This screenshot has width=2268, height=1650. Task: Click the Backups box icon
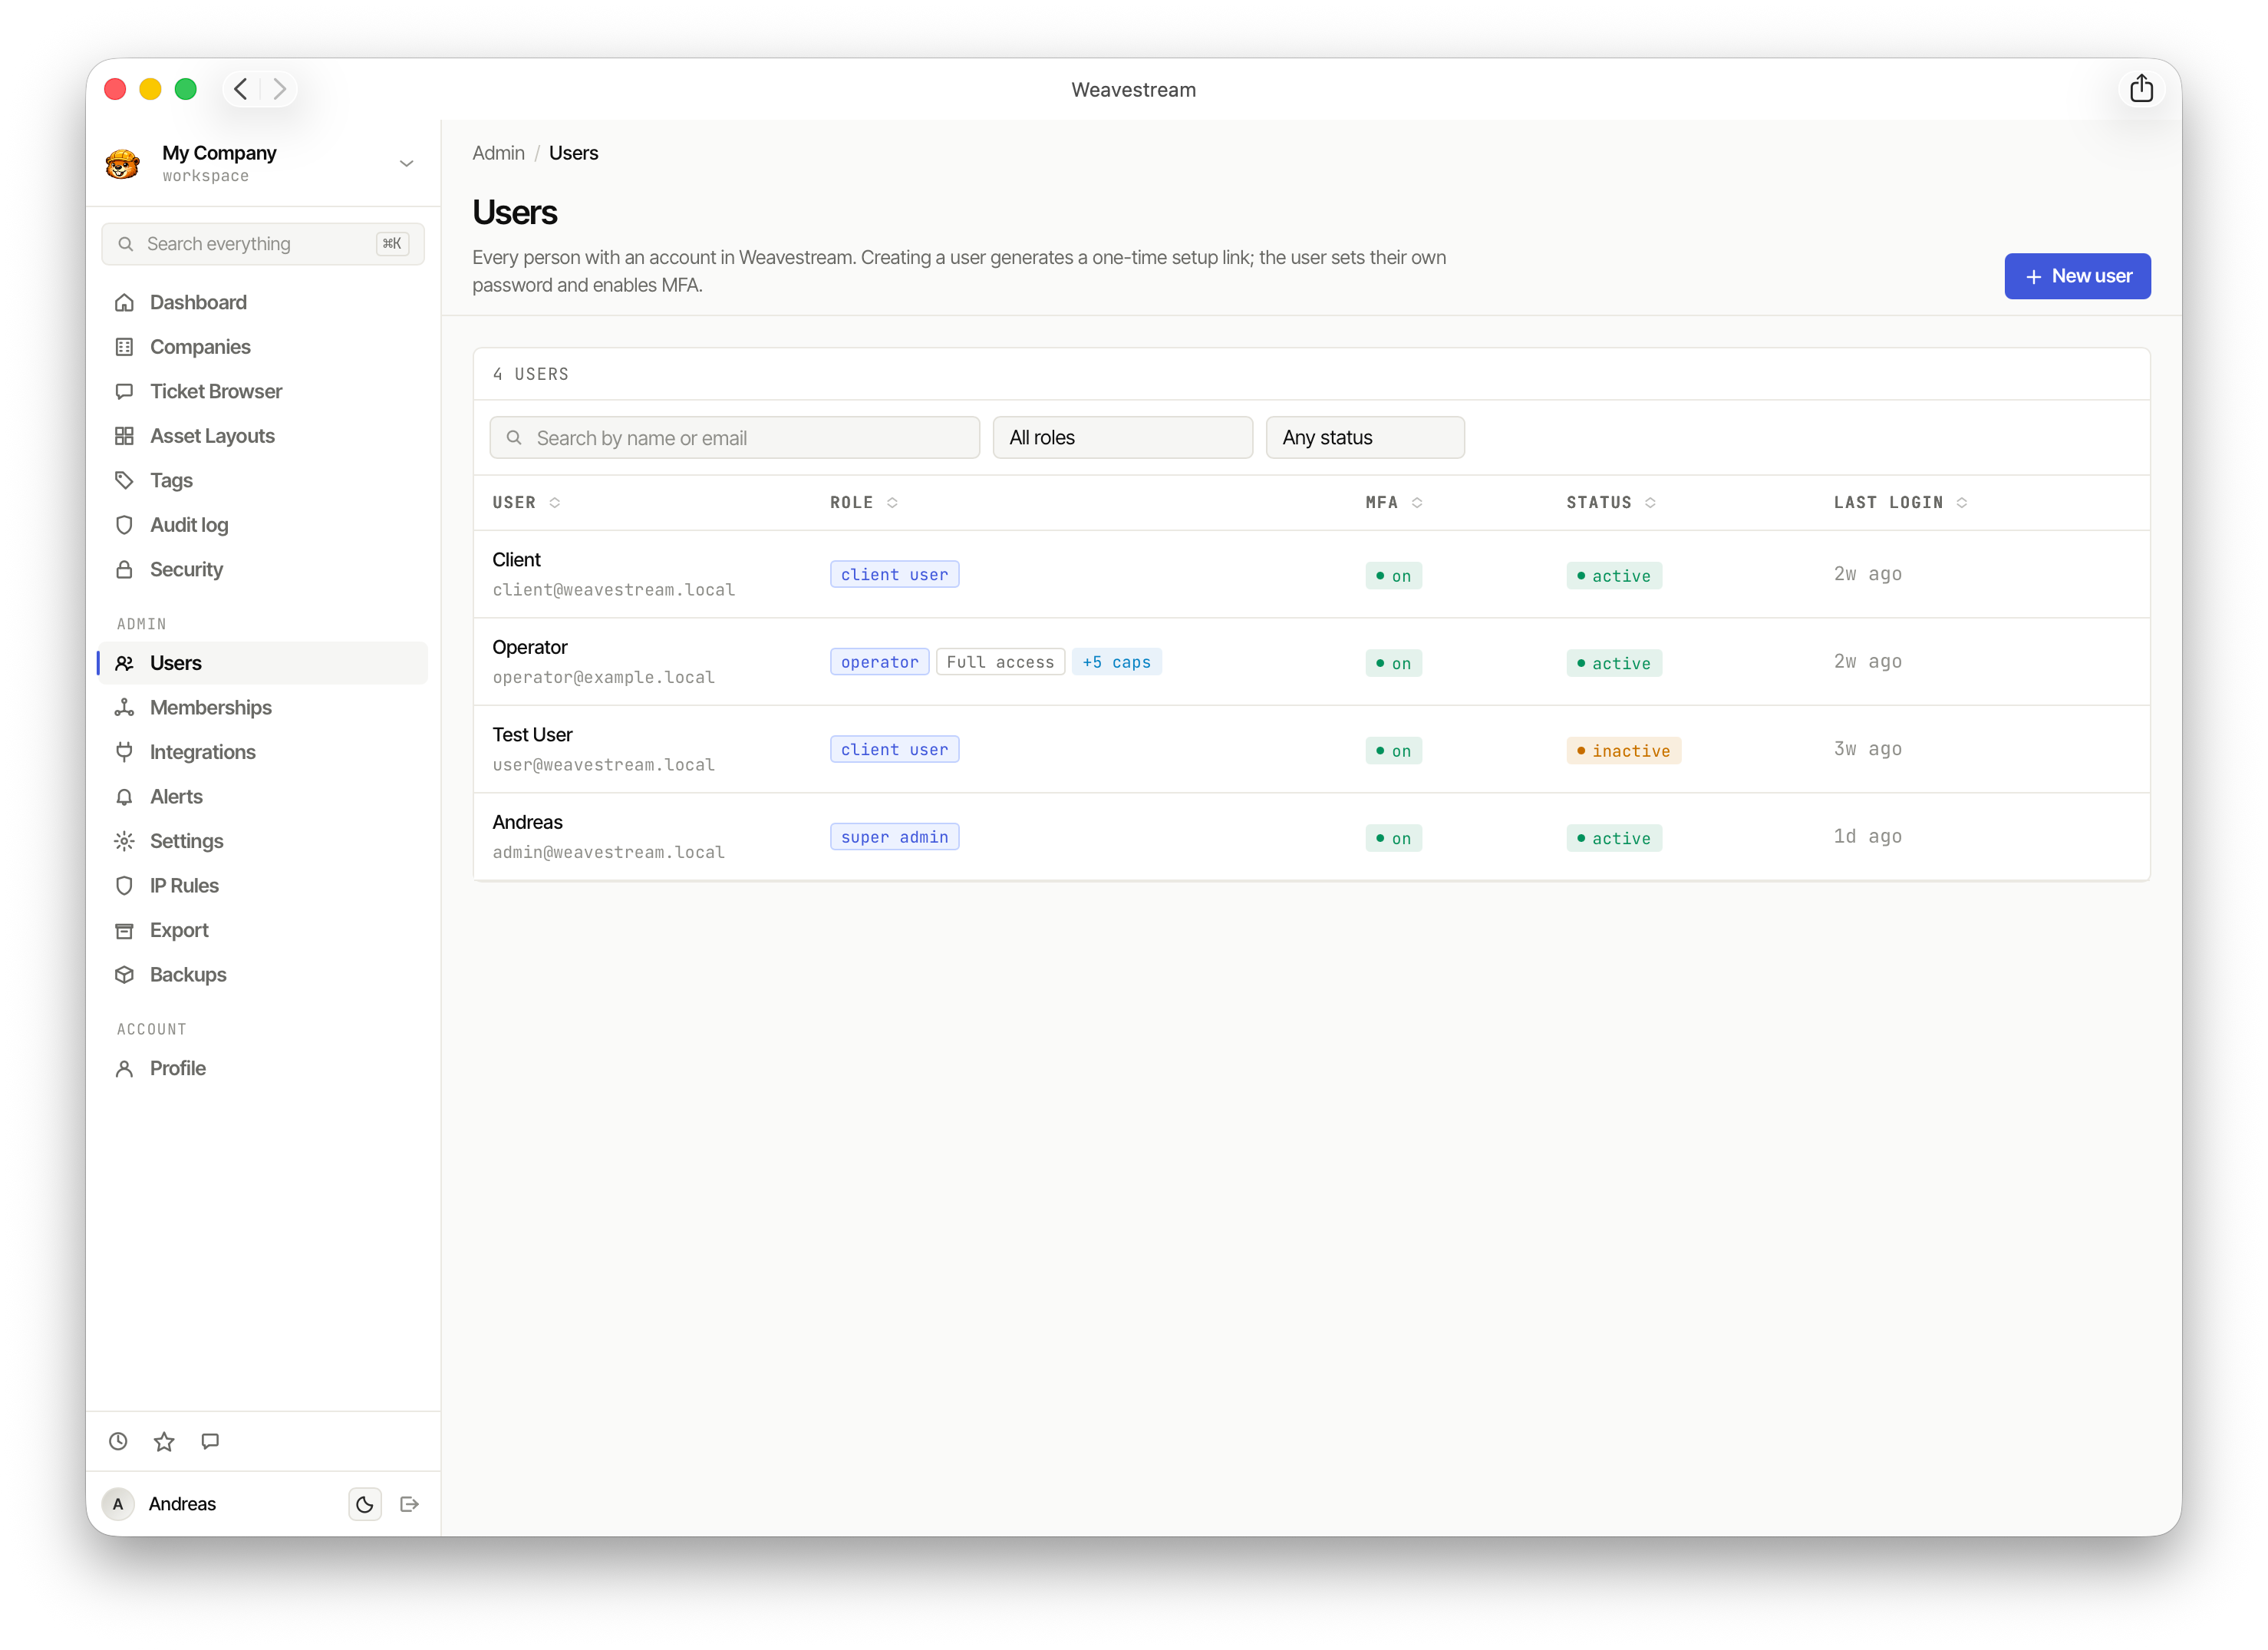(x=124, y=975)
